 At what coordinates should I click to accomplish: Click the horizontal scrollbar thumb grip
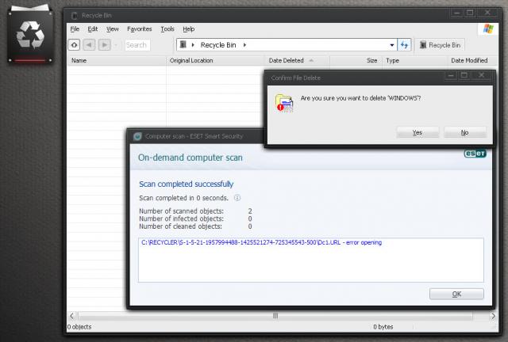click(x=275, y=316)
